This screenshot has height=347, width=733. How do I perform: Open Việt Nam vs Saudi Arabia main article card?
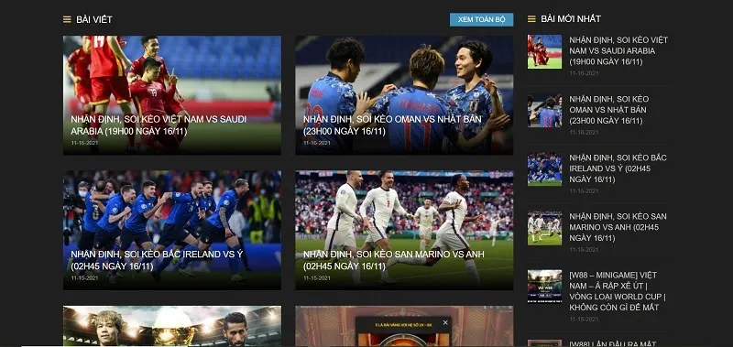(x=172, y=95)
